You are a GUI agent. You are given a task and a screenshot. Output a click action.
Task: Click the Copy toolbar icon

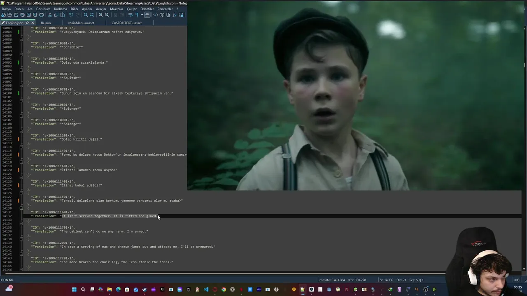[56, 15]
